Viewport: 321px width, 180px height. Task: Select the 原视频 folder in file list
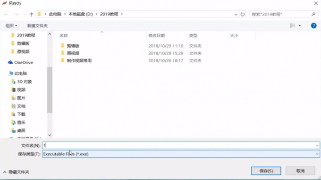click(73, 53)
